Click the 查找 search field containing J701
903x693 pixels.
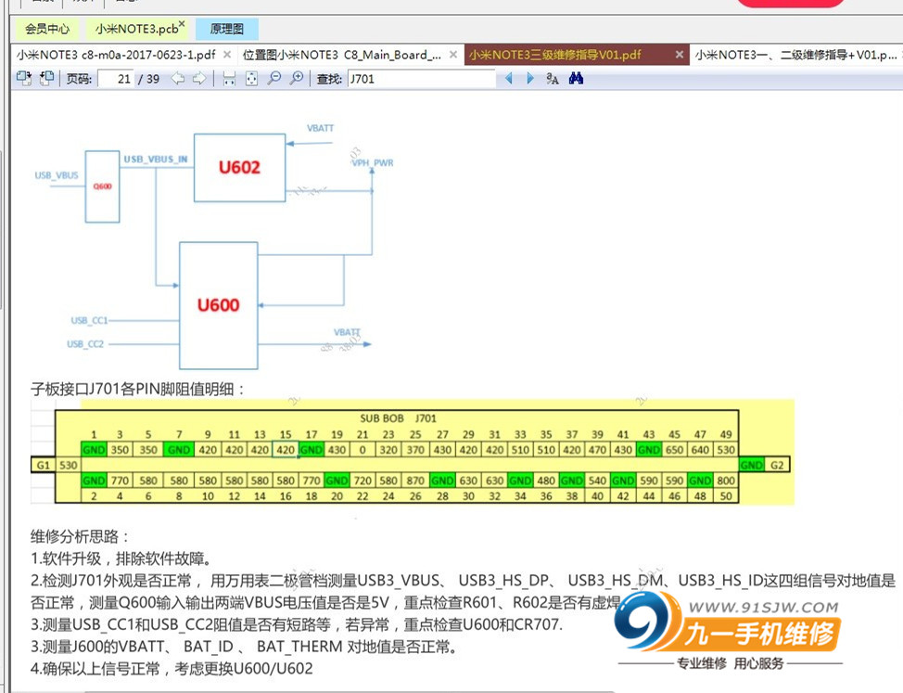pos(422,79)
